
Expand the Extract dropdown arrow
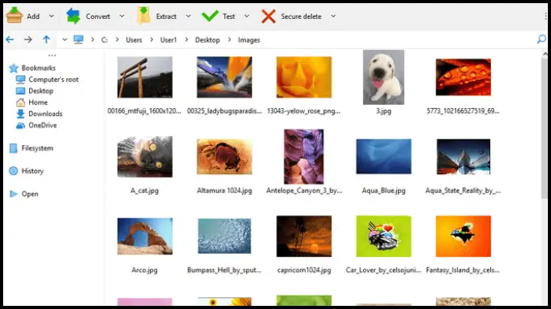coord(189,16)
